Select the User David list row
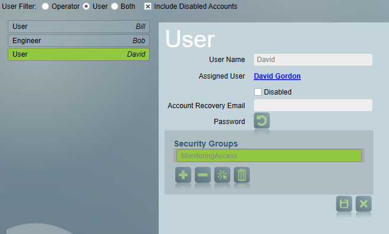The height and width of the screenshot is (234, 389). pos(79,54)
